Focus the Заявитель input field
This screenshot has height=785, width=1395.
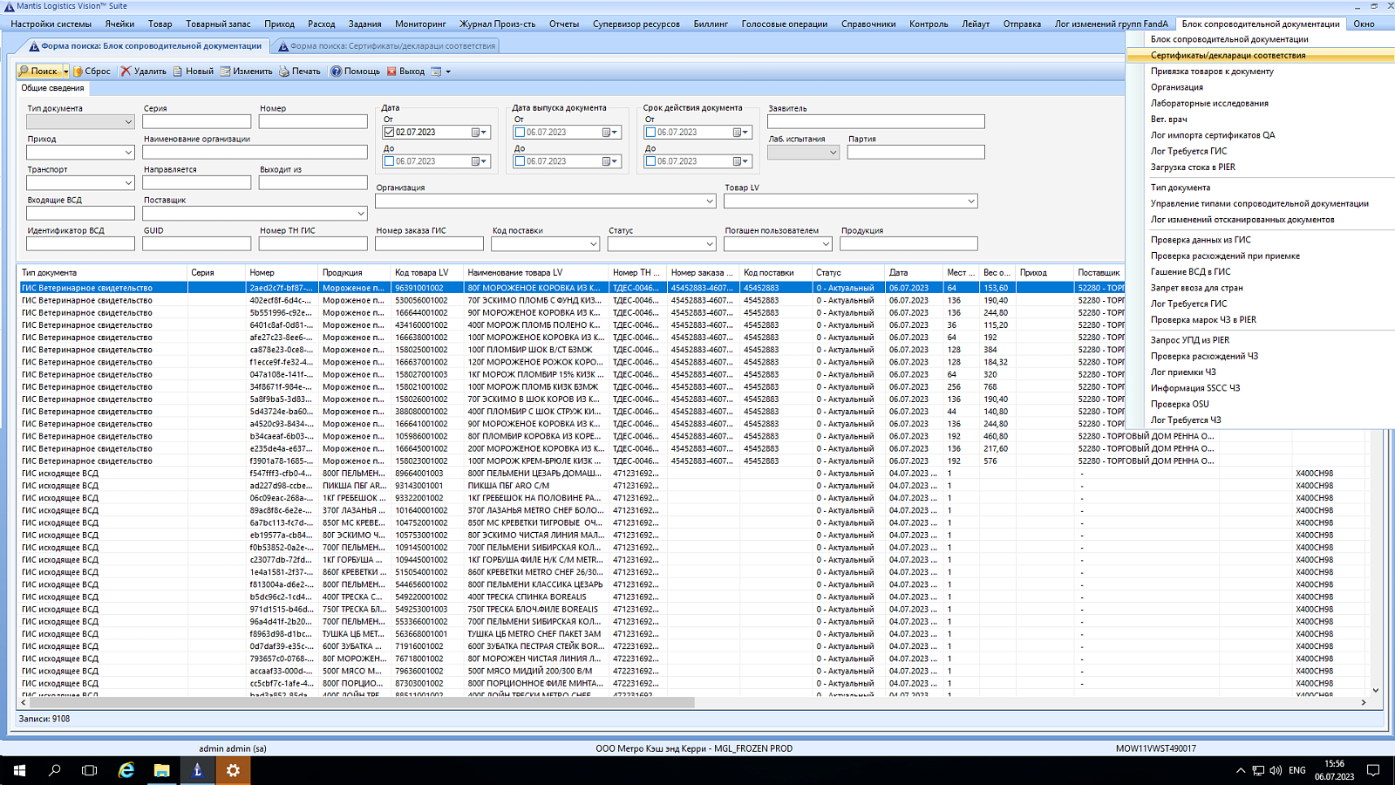(875, 122)
